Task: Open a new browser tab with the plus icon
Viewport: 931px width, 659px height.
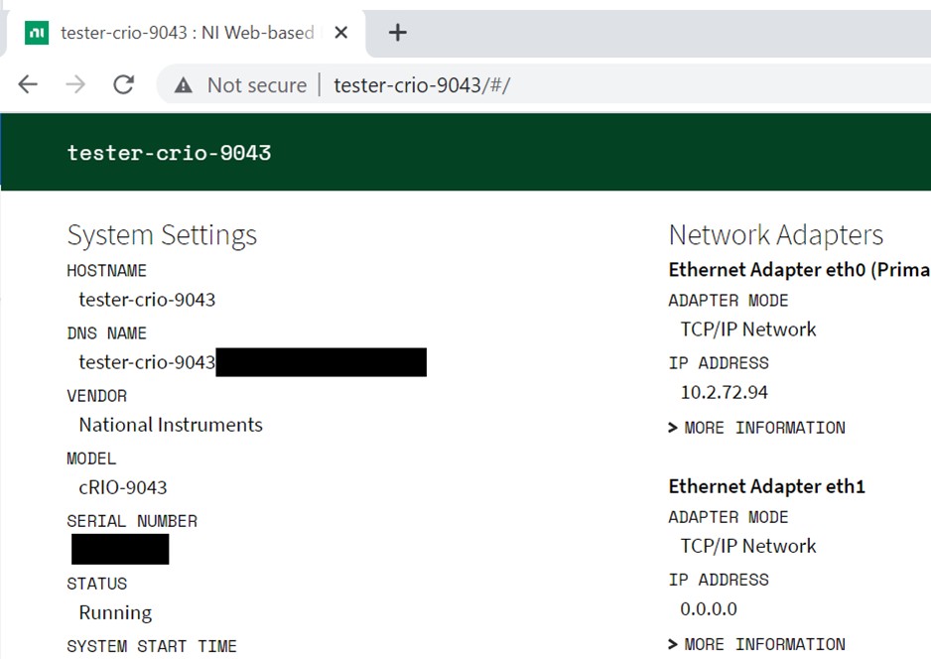Action: [397, 32]
